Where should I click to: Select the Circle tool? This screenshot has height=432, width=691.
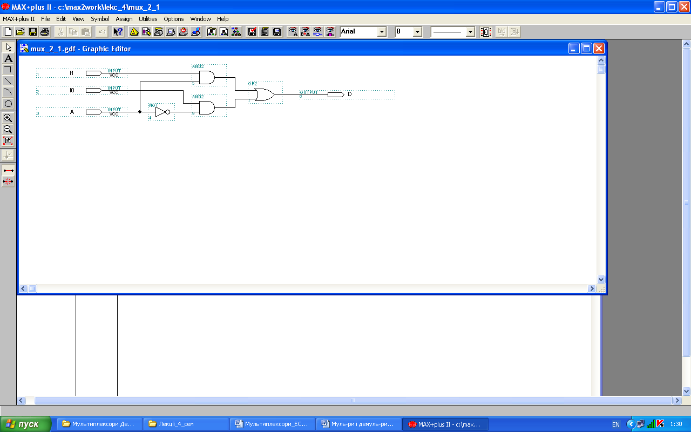coord(8,104)
